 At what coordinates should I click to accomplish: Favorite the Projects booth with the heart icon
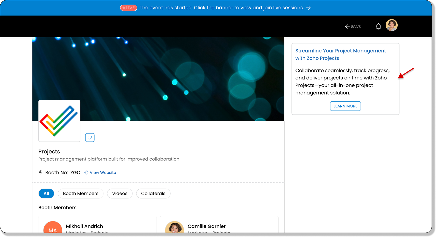[x=90, y=138]
